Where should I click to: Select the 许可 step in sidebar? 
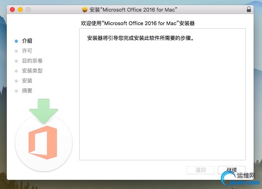(27, 51)
